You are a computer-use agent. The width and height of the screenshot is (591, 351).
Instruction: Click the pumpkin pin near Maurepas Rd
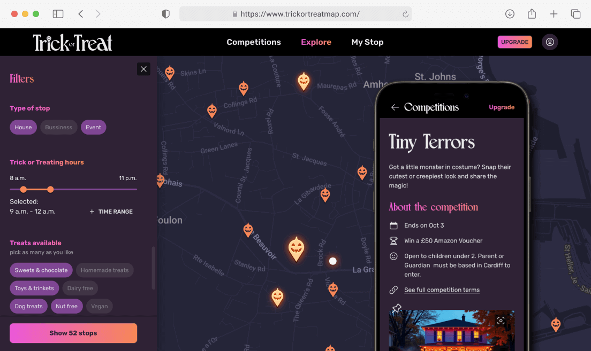click(x=304, y=81)
